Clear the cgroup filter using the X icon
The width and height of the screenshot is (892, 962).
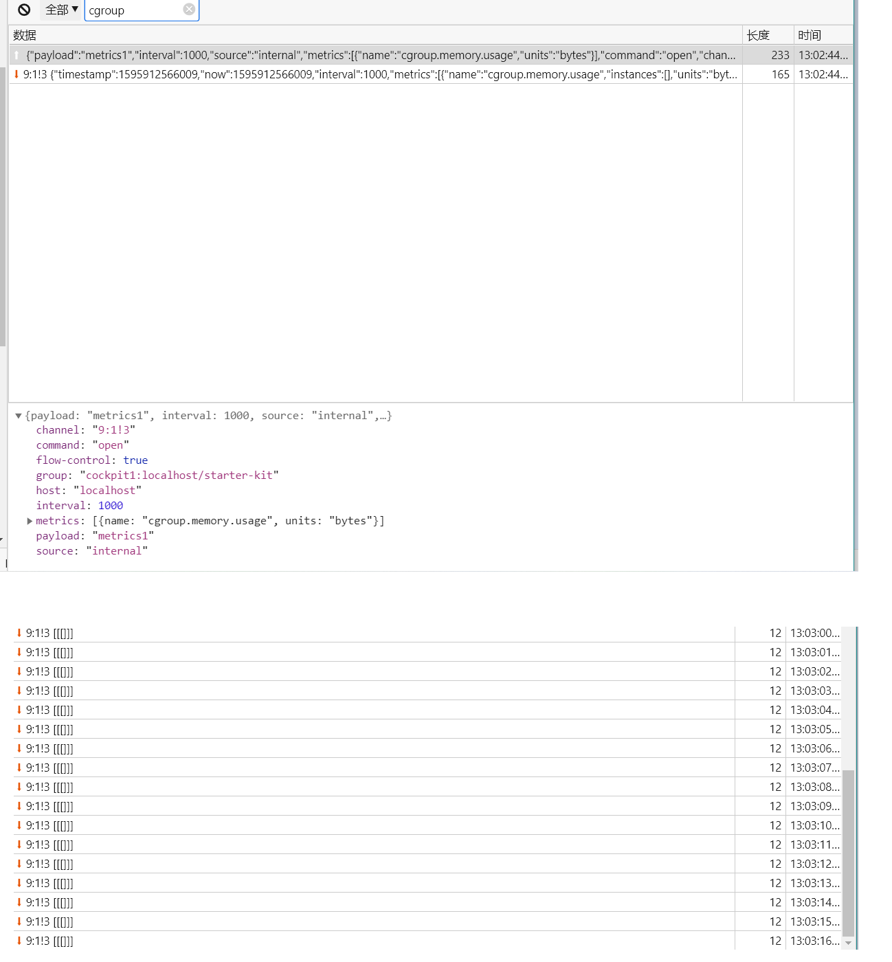[x=188, y=9]
